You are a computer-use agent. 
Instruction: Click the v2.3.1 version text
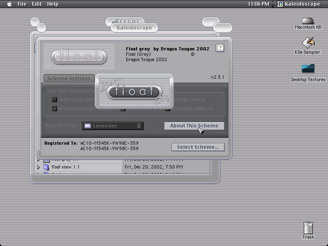[217, 77]
